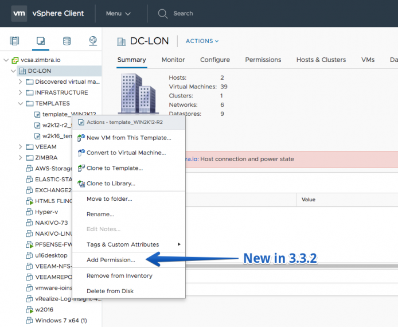Expand the VEEAM folder
Screen dimensions: 398x327
coord(20,147)
